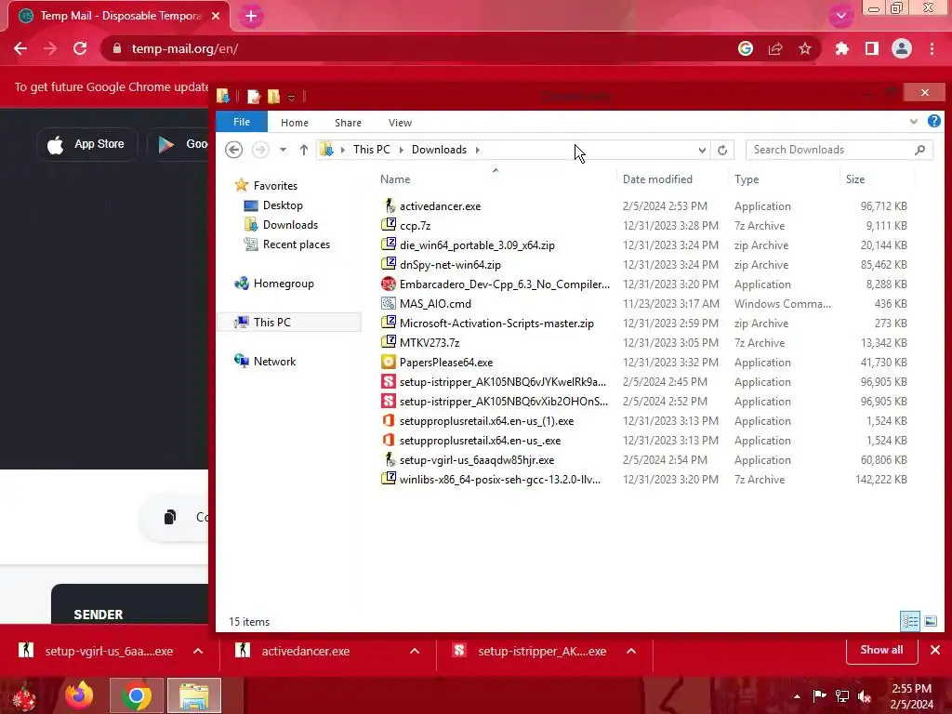The image size is (952, 714).
Task: Open address bar history dropdown
Action: coord(702,150)
